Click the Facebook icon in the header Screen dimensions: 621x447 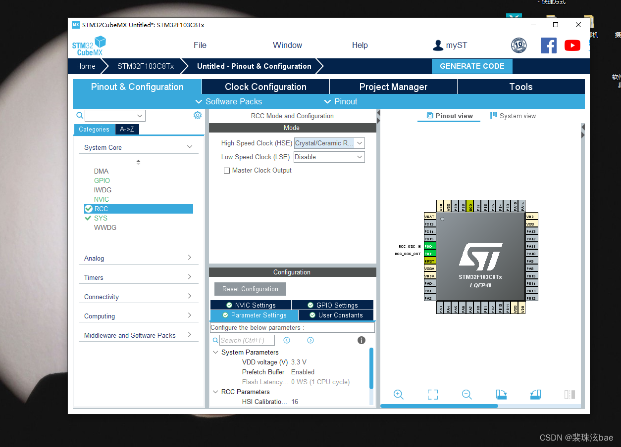pos(548,45)
